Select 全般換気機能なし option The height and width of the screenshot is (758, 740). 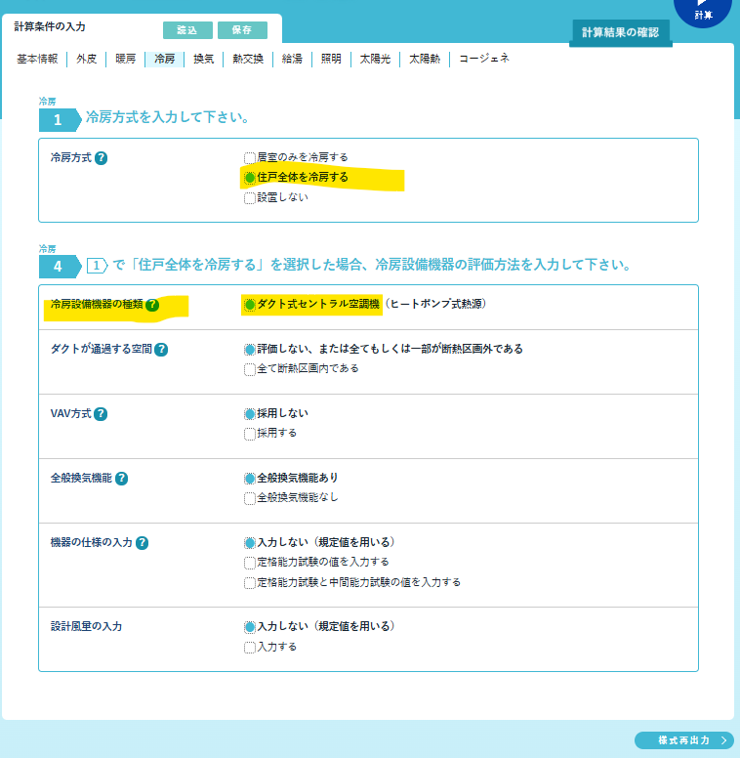[x=250, y=498]
